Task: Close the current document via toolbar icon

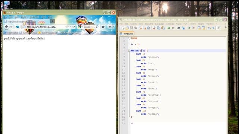Action: [140, 28]
